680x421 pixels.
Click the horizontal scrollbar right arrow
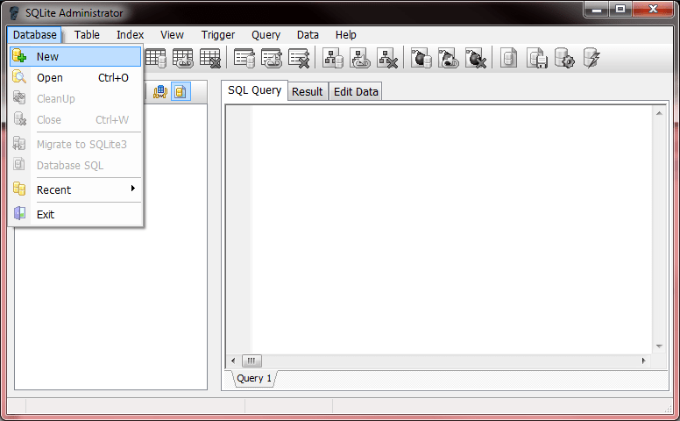pyautogui.click(x=643, y=360)
